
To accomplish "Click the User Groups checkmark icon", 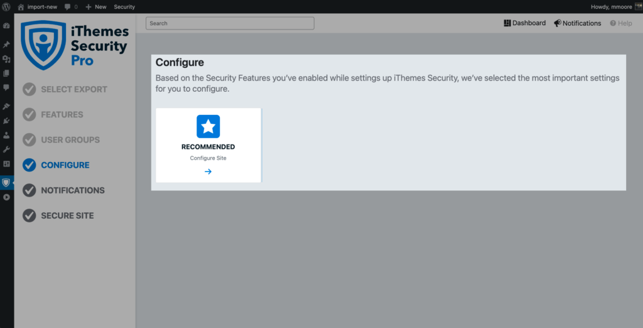I will pos(29,139).
